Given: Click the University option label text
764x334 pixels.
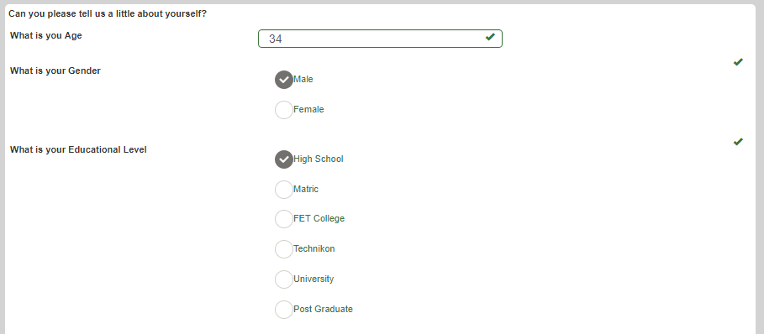Looking at the screenshot, I should click(314, 279).
